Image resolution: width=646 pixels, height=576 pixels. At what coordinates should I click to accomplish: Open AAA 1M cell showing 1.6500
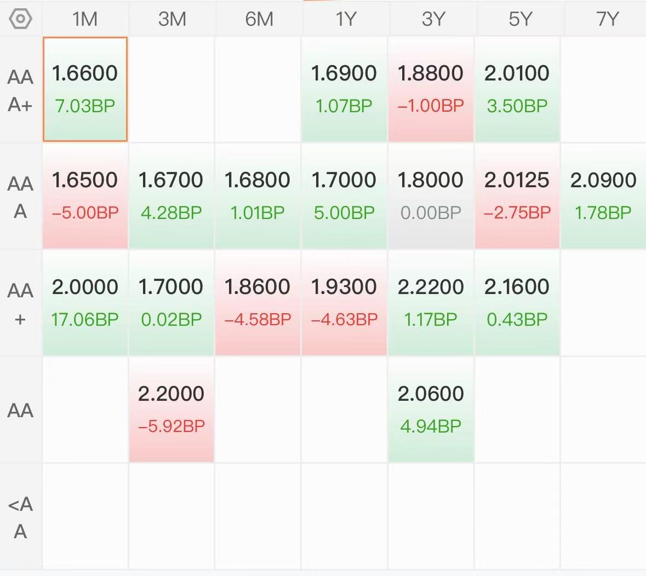(x=85, y=196)
